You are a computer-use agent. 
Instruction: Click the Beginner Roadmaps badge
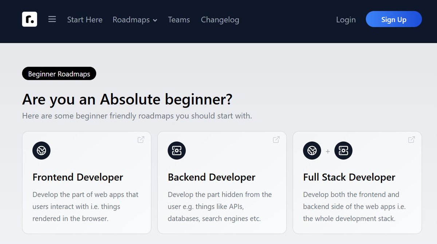(59, 73)
